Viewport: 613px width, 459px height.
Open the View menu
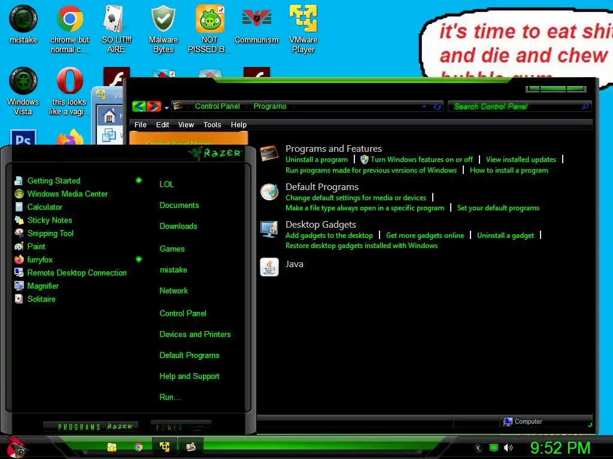click(x=186, y=124)
